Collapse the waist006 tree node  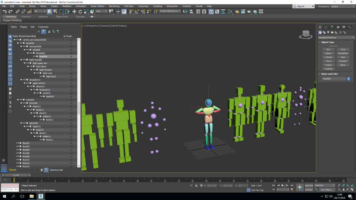tap(18, 100)
